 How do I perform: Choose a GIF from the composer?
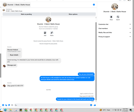coord(12,105)
